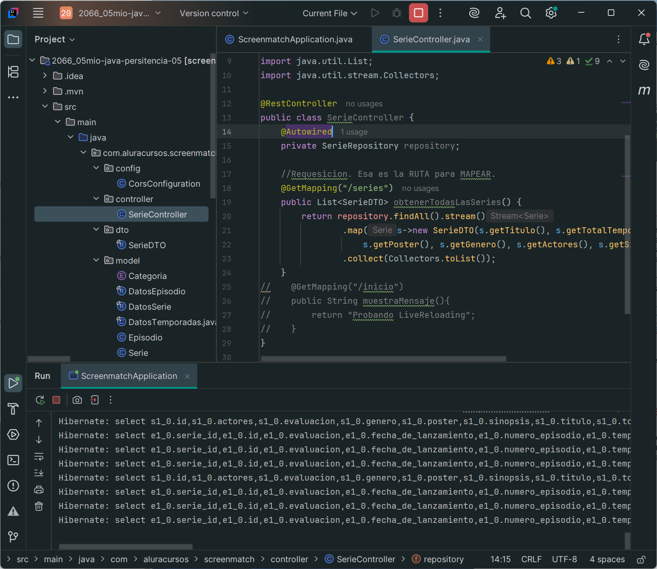657x569 pixels.
Task: Open the main hamburger menu
Action: click(x=38, y=13)
